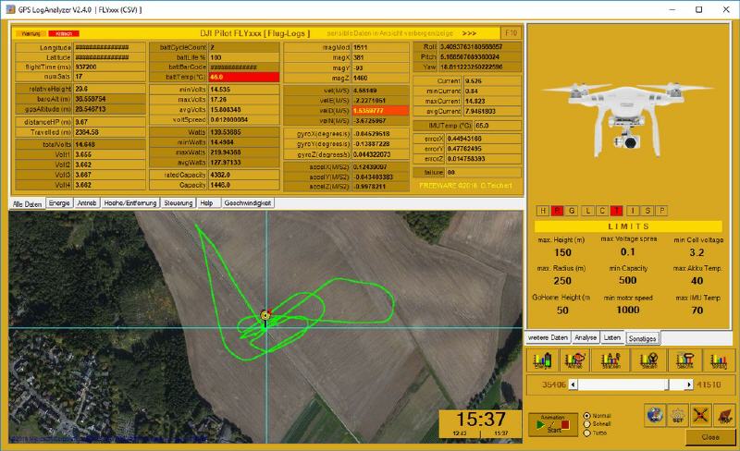Image resolution: width=740 pixels, height=451 pixels.
Task: Click the P status indicator box
Action: tap(661, 211)
